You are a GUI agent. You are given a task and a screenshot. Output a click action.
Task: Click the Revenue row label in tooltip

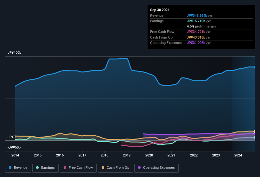pyautogui.click(x=157, y=15)
